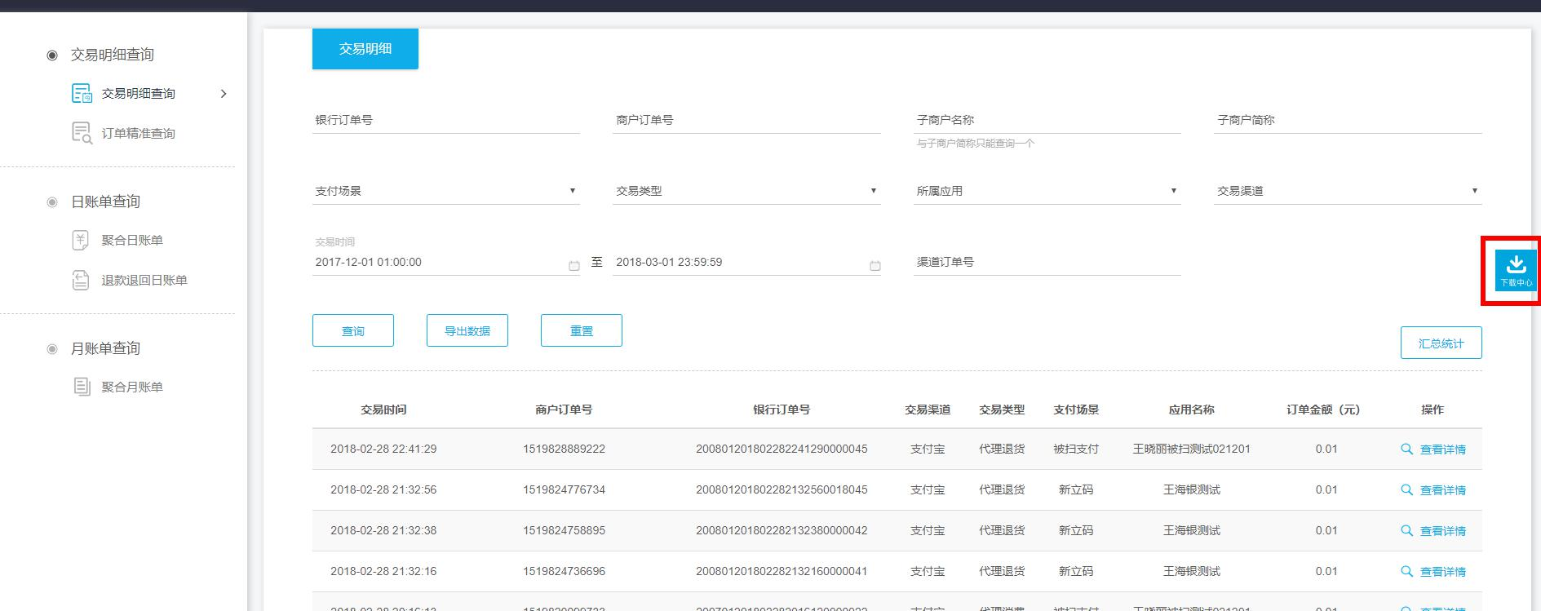Open 聚合月账单 menu item

tap(132, 387)
